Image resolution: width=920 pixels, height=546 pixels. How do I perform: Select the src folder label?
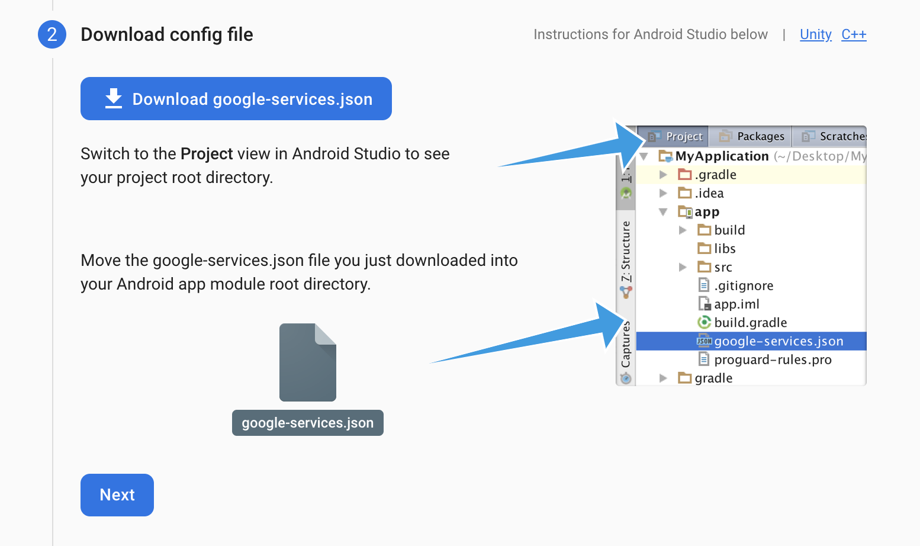[723, 268]
